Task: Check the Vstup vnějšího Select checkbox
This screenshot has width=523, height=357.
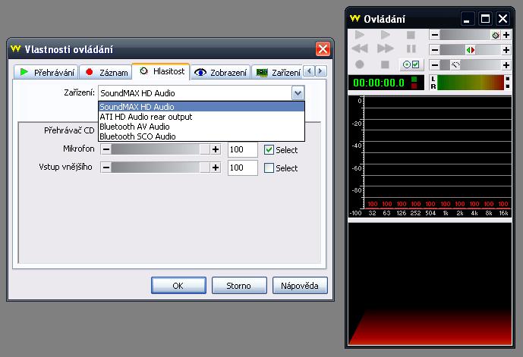Action: [269, 168]
